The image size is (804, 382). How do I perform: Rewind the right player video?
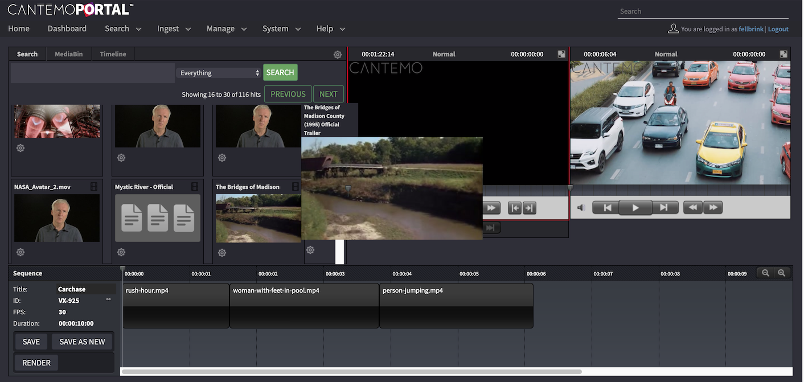point(693,208)
